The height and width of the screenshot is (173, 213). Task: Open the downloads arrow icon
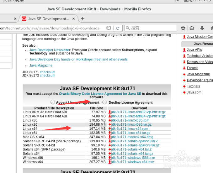pos(202,28)
